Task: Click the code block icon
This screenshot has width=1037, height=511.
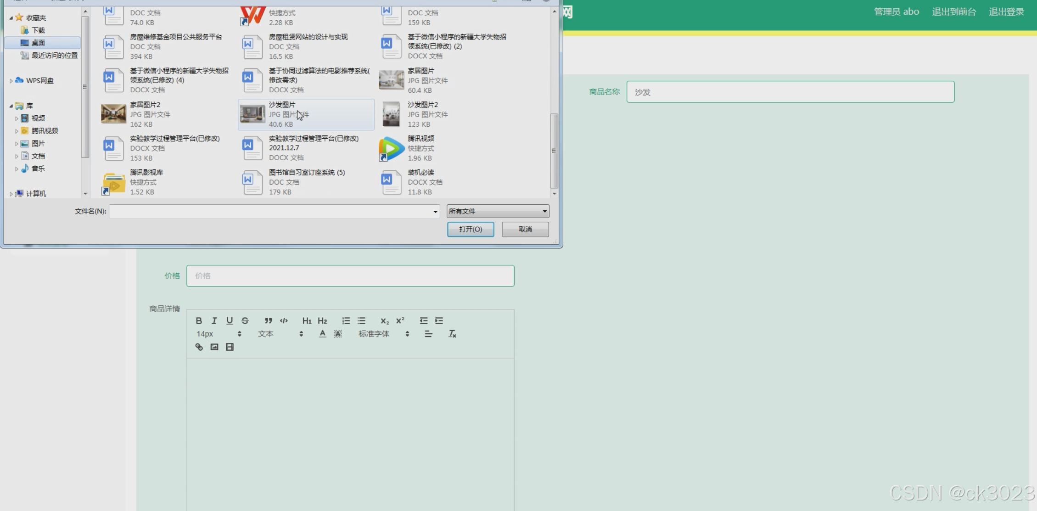Action: [x=284, y=321]
